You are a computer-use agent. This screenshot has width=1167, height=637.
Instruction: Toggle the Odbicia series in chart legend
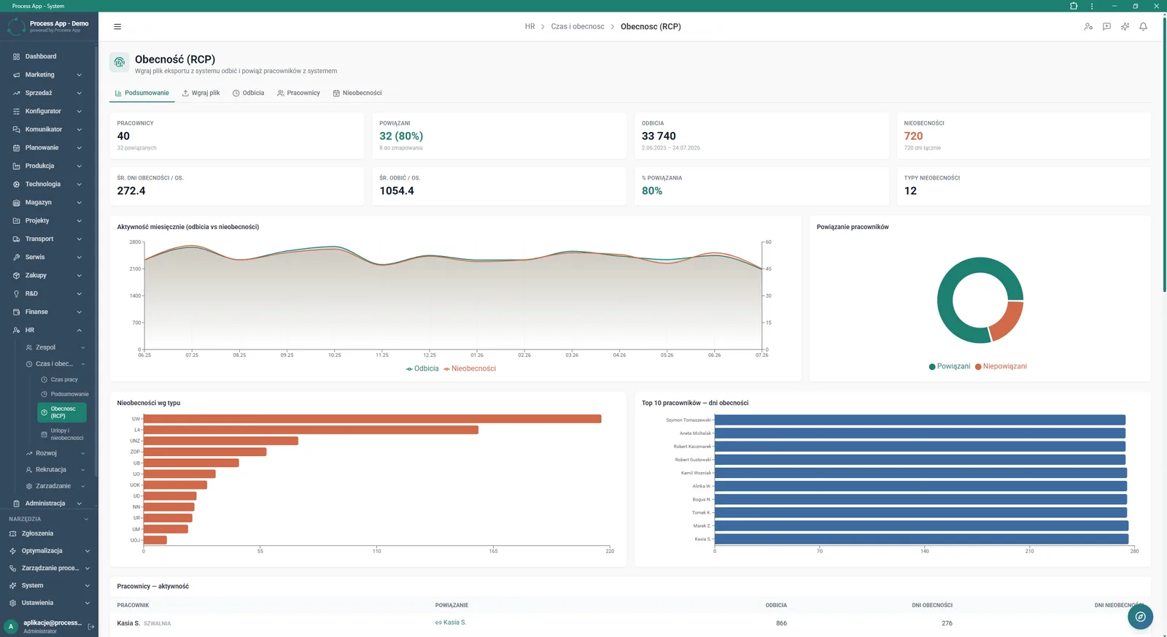pos(422,368)
